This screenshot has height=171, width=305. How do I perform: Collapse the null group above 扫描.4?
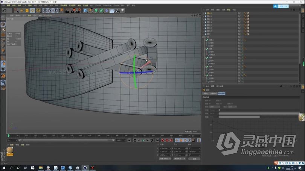pos(203,37)
